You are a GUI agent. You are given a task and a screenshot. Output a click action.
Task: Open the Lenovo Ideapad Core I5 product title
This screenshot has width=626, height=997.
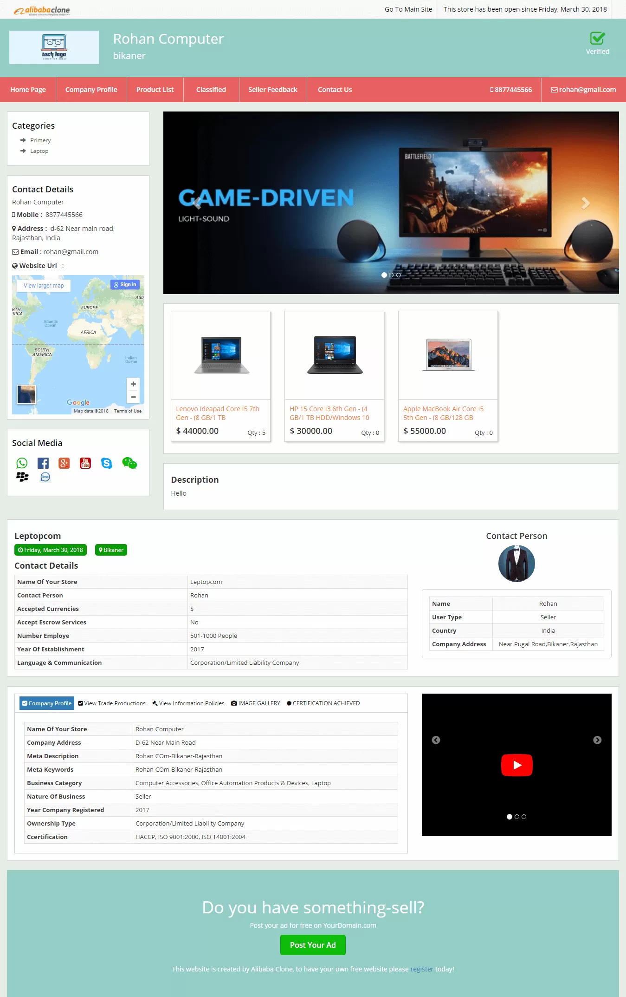(218, 413)
